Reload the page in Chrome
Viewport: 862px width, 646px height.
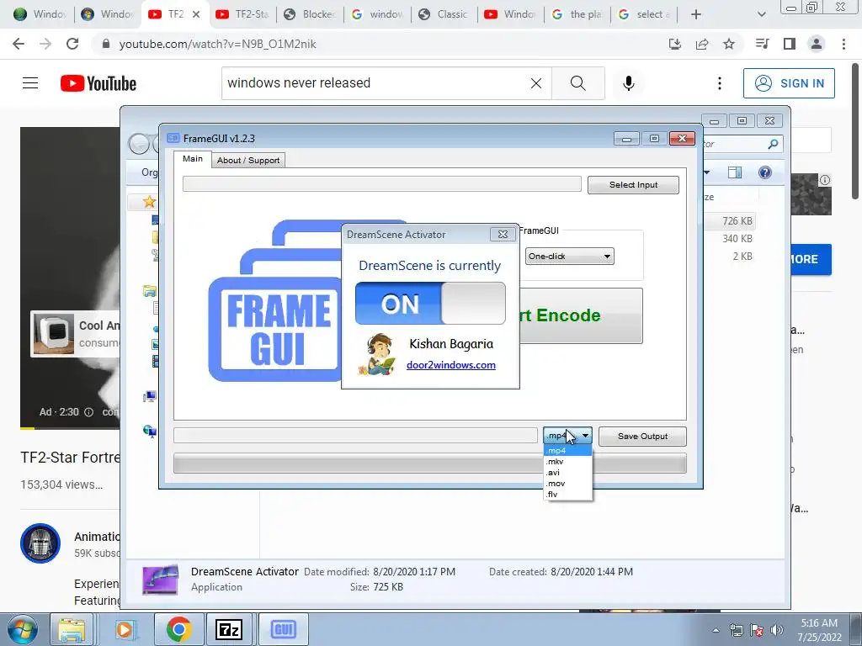(x=72, y=44)
